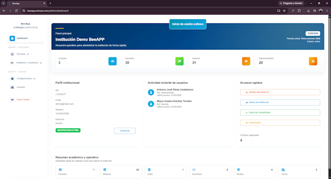Click the Usuarios people icon in sidebar
This screenshot has width=331, height=179.
pos(12,87)
